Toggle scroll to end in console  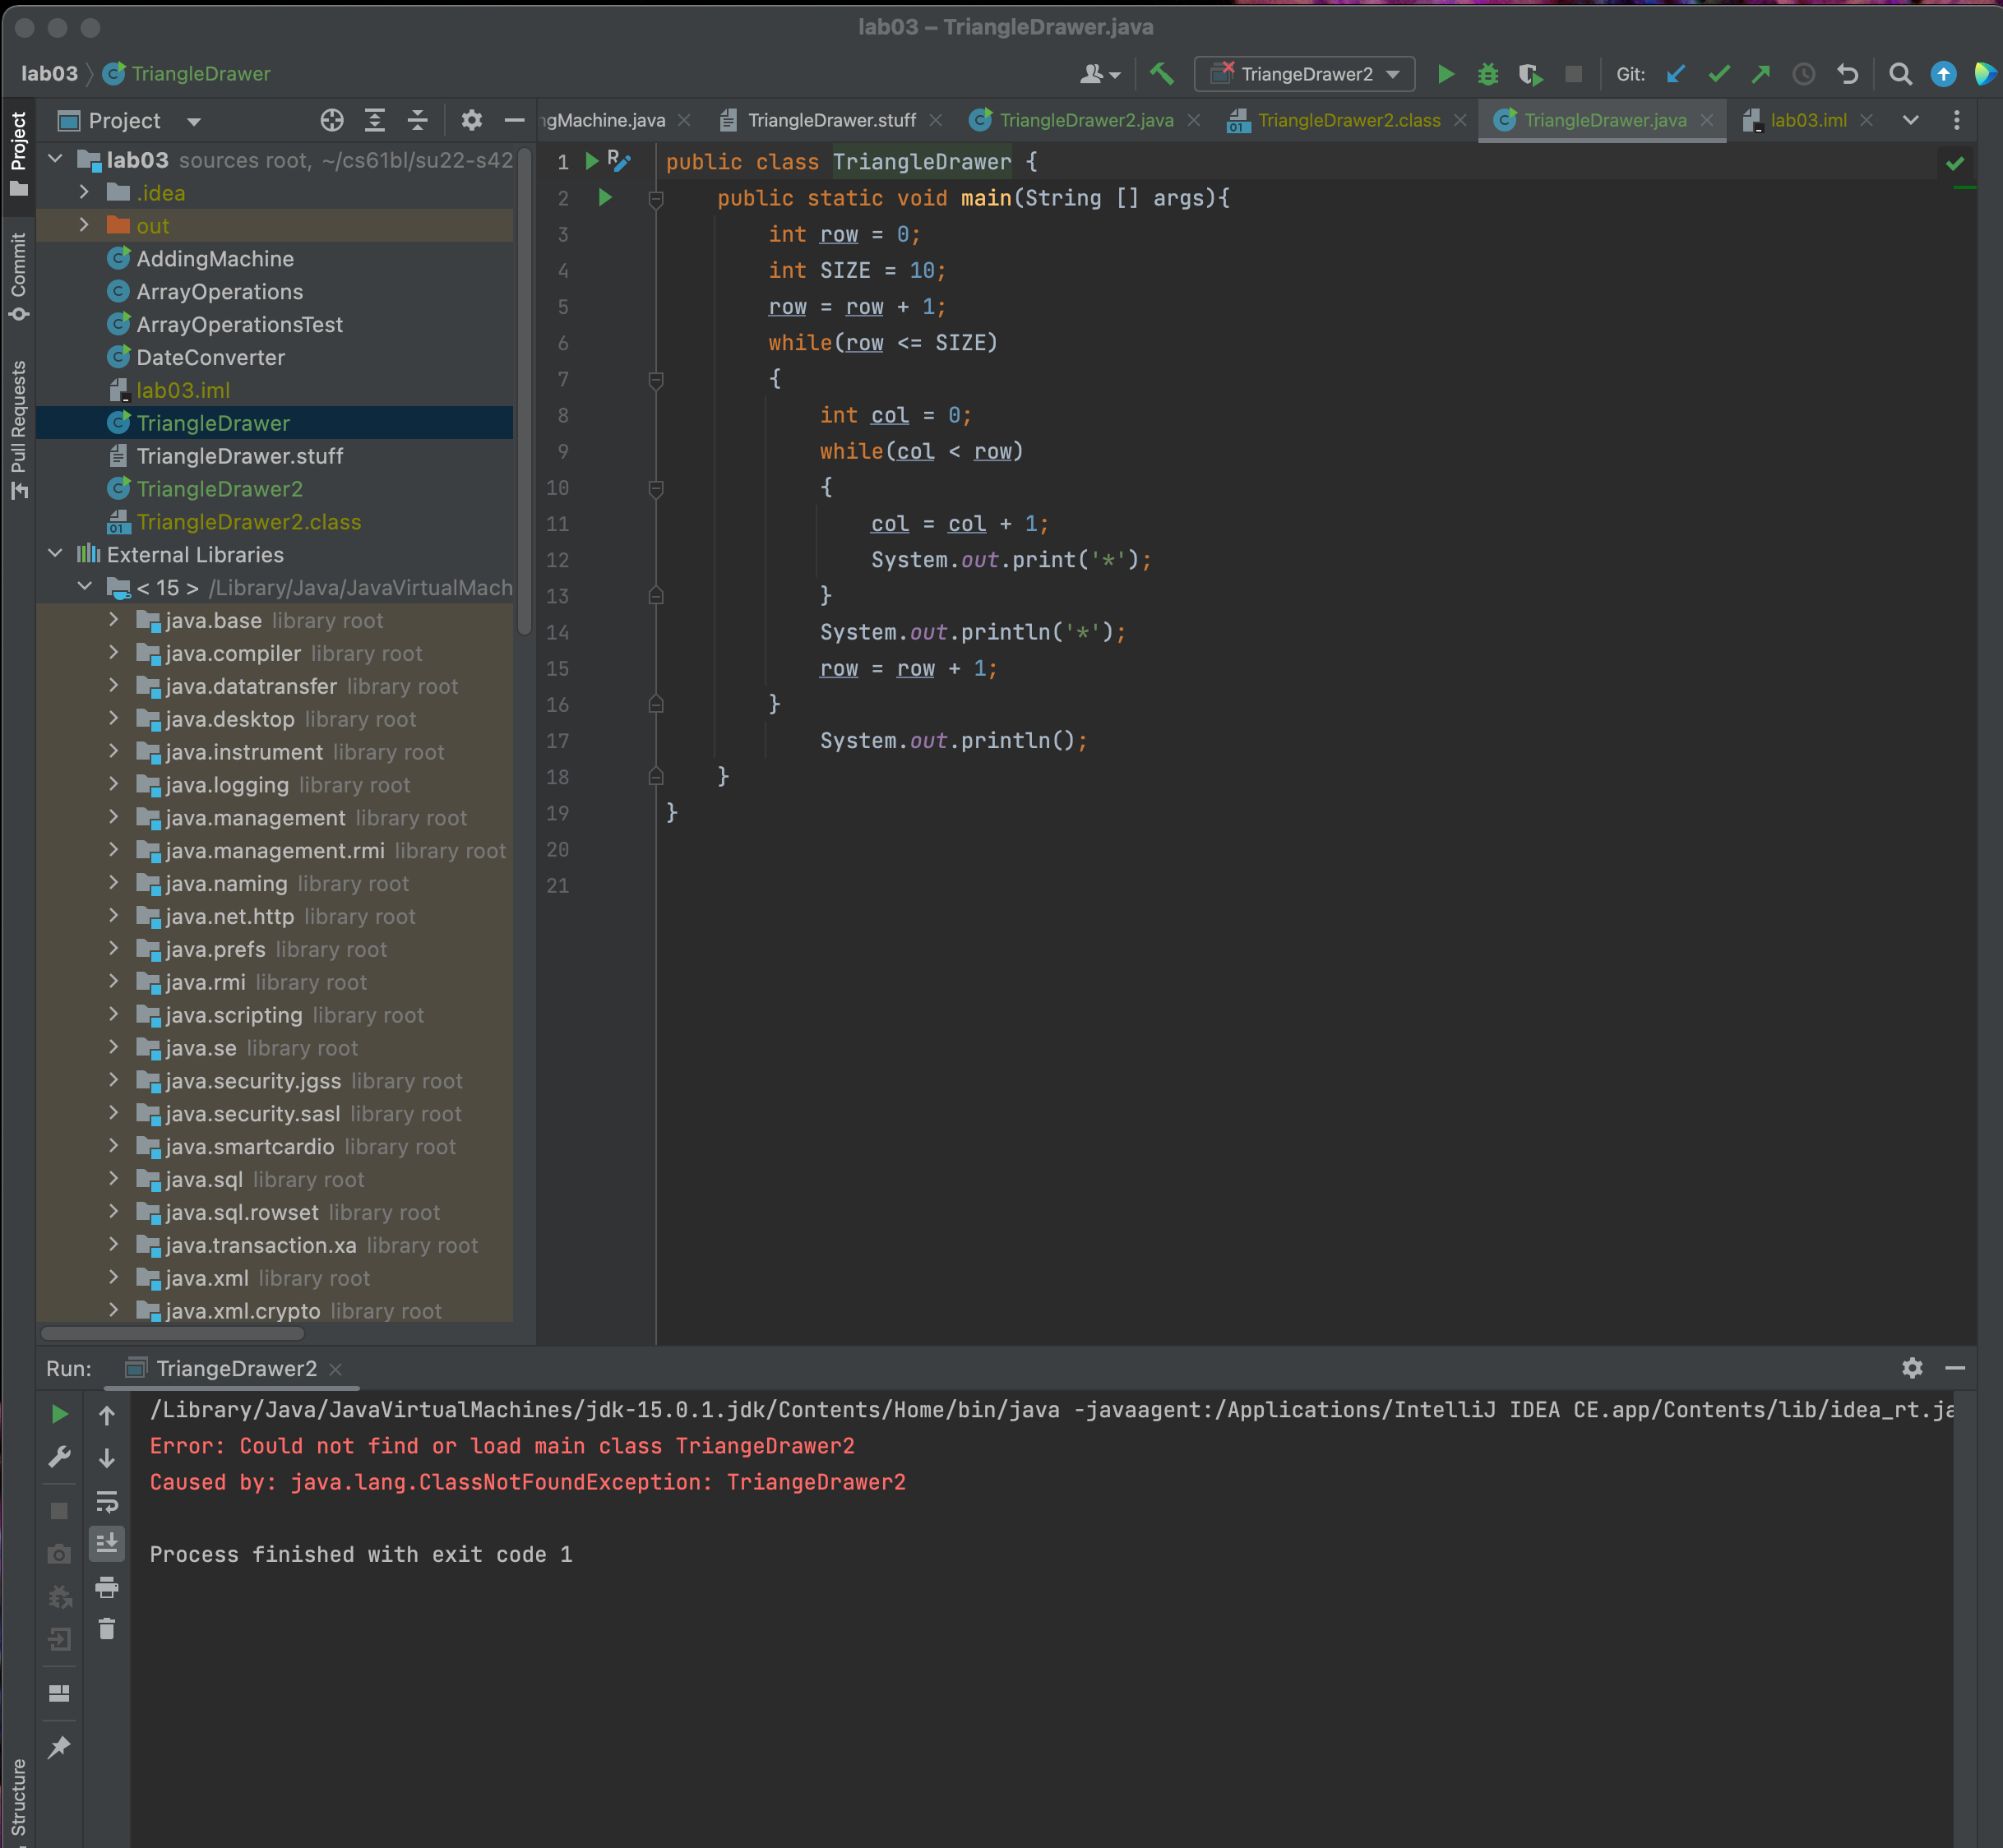(x=107, y=1543)
